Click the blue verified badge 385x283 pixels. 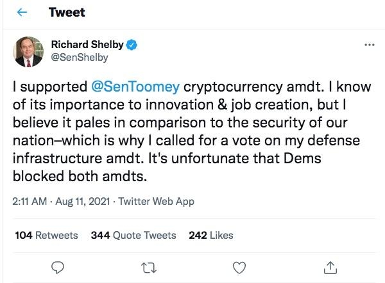pyautogui.click(x=131, y=45)
